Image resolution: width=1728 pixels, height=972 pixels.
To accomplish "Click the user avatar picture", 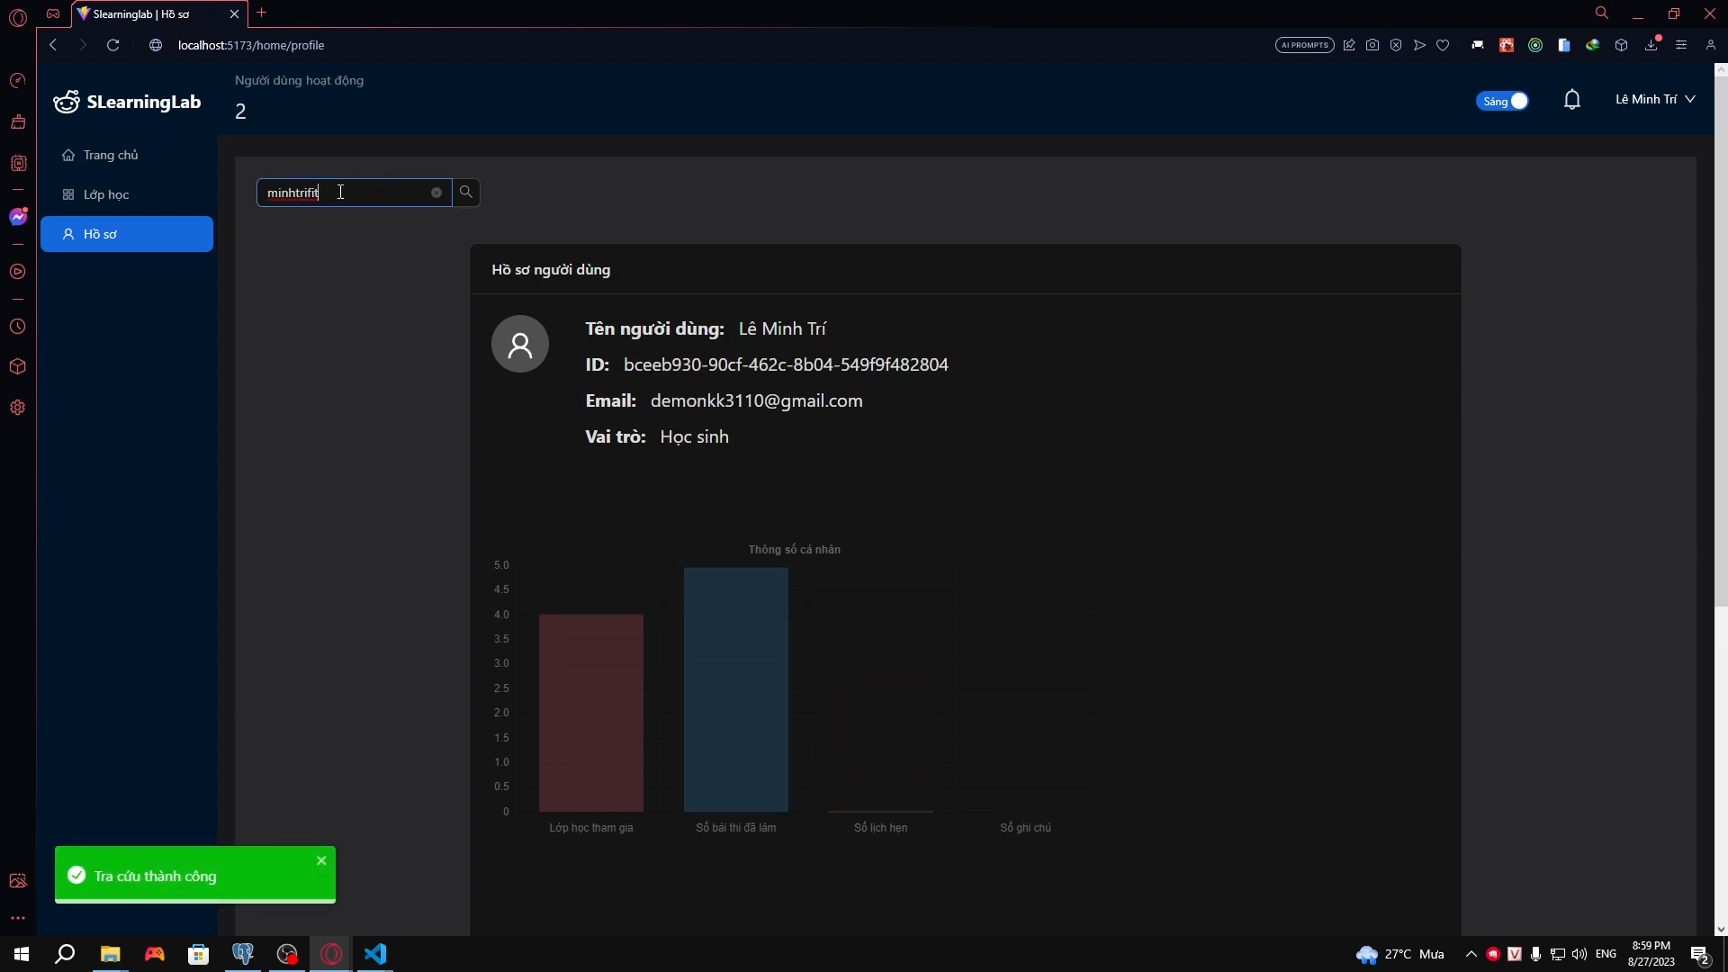I will [520, 344].
